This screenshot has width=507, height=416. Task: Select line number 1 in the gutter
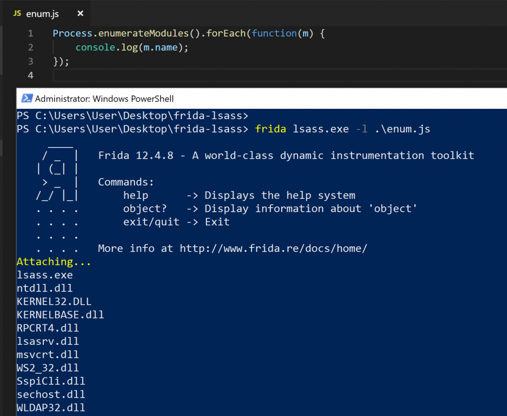[x=31, y=34]
